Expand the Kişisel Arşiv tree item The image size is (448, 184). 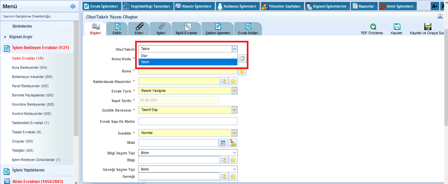(6, 37)
